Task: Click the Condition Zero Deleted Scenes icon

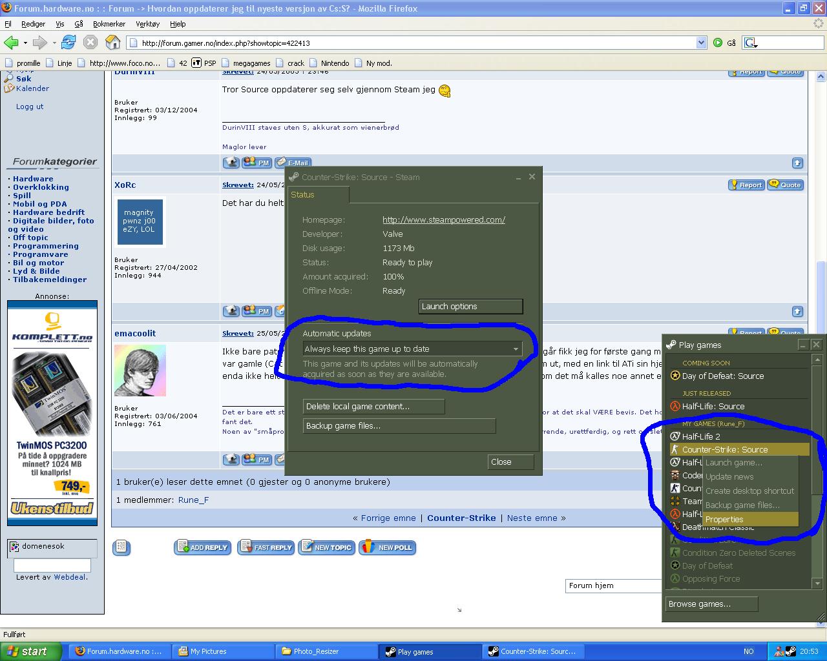Action: point(675,553)
